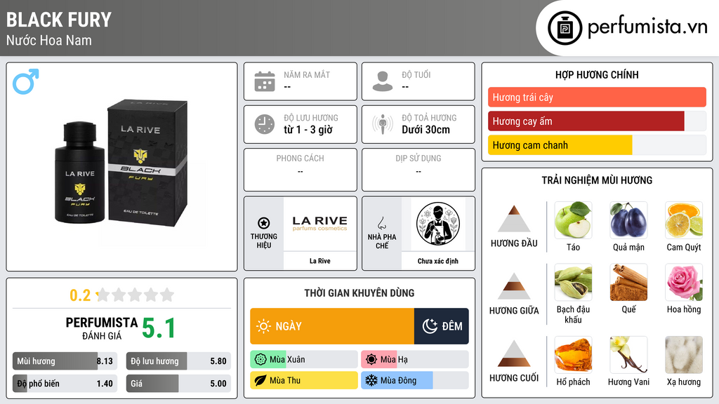This screenshot has height=404, width=719.
Task: Click the moon icon in the Đêm bar
Action: (x=430, y=326)
